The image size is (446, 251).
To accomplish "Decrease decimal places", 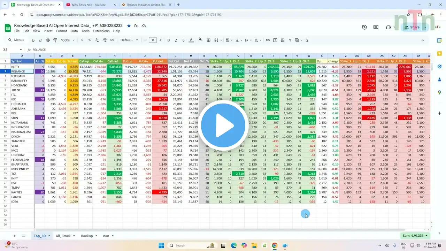I will click(97, 40).
